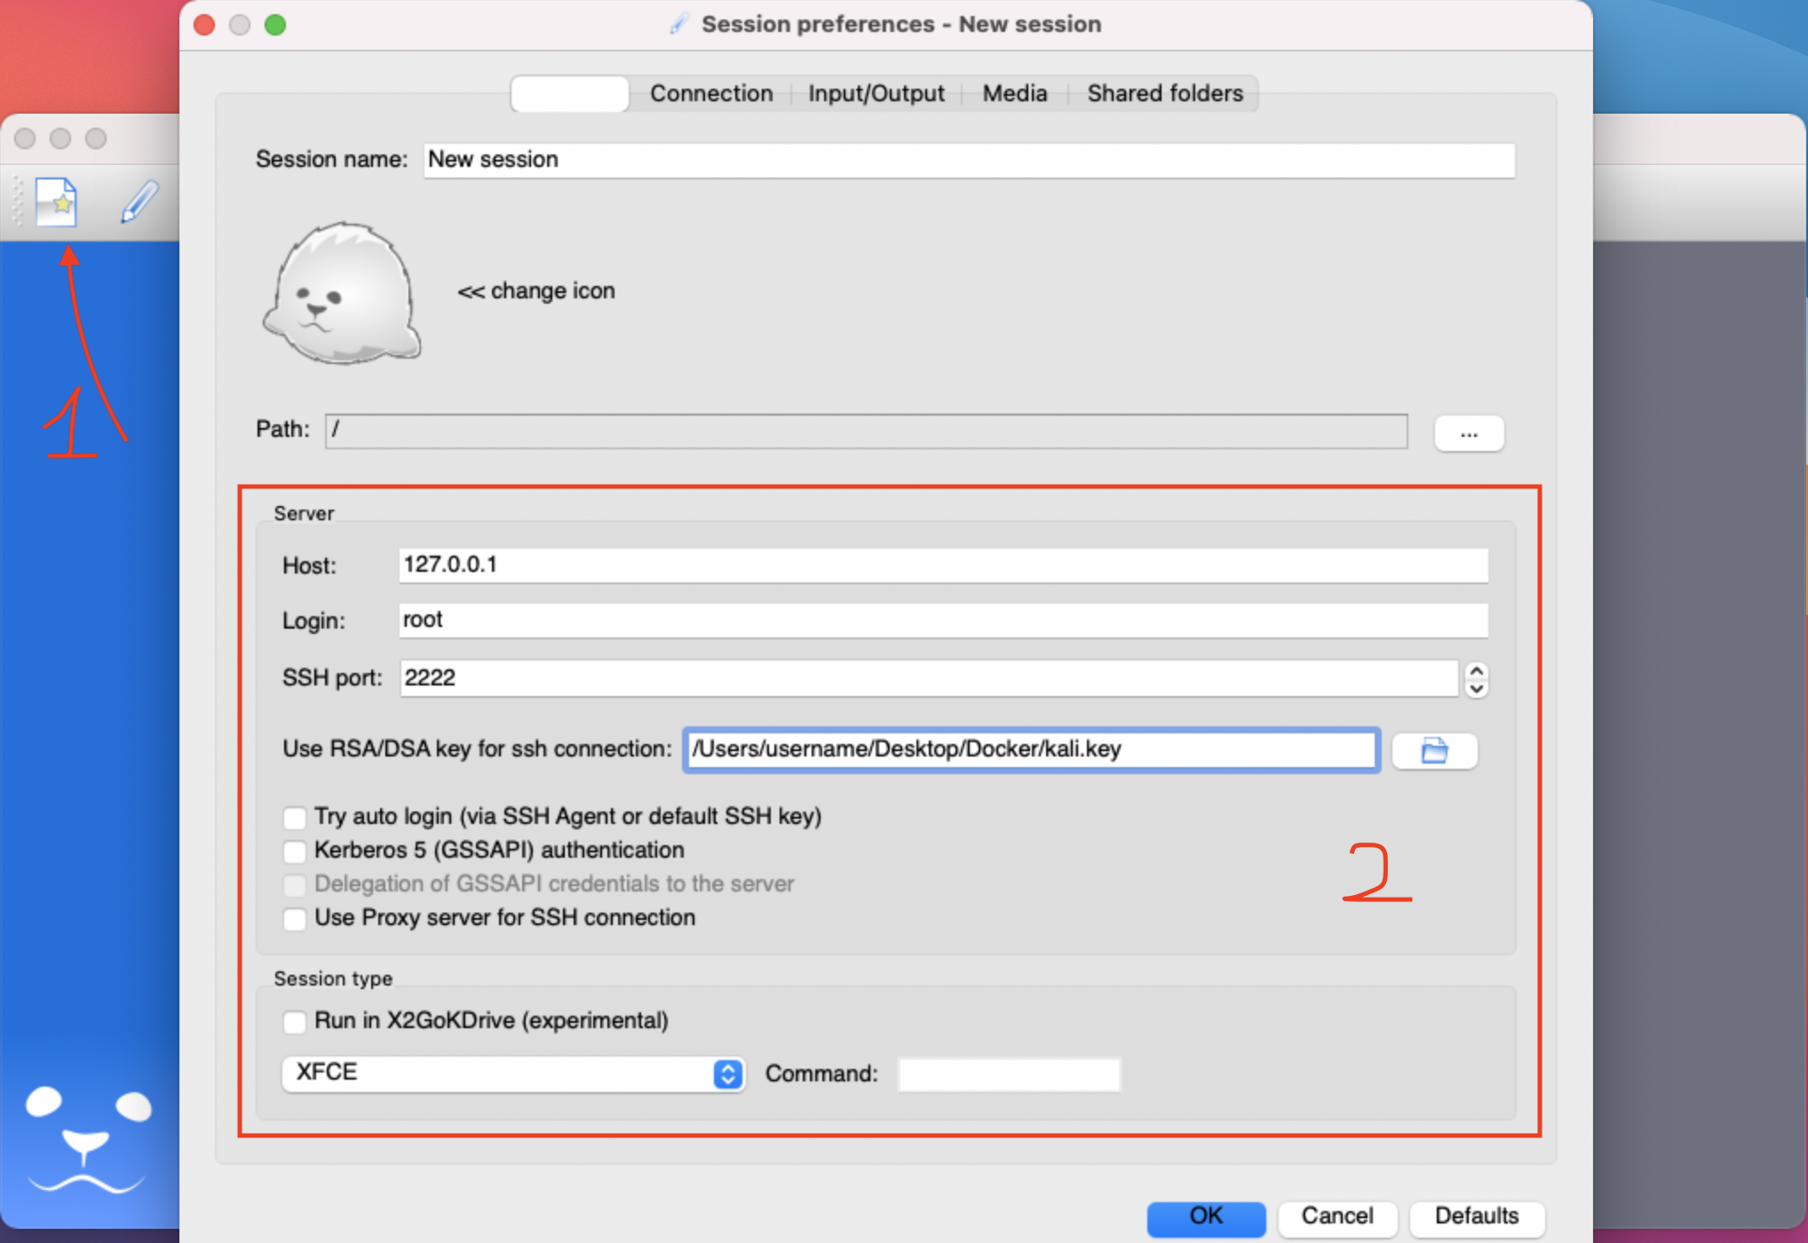Switch to the Connection tab
This screenshot has width=1808, height=1243.
coord(711,93)
